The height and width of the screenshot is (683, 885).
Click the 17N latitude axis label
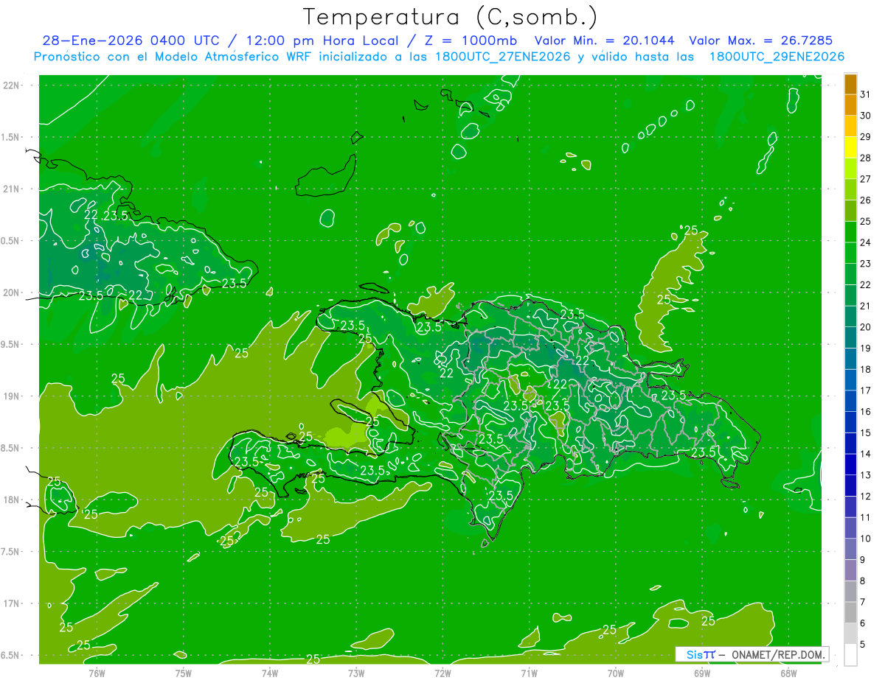[13, 603]
